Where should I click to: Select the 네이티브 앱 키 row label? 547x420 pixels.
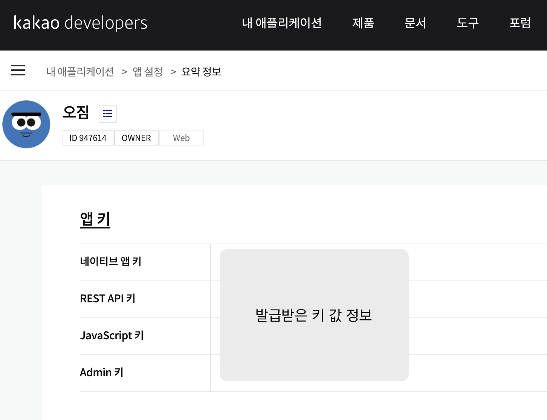[x=111, y=261]
